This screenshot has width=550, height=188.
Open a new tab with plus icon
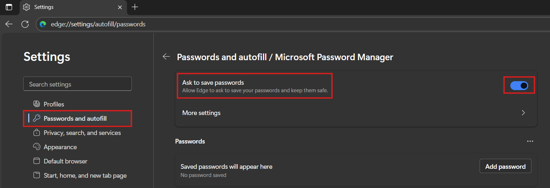[135, 7]
